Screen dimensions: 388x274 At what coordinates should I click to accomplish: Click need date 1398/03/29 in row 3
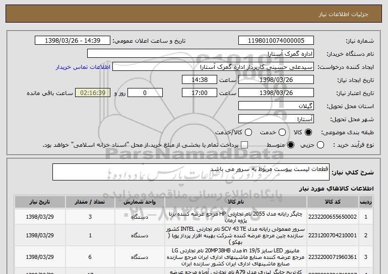point(40,257)
